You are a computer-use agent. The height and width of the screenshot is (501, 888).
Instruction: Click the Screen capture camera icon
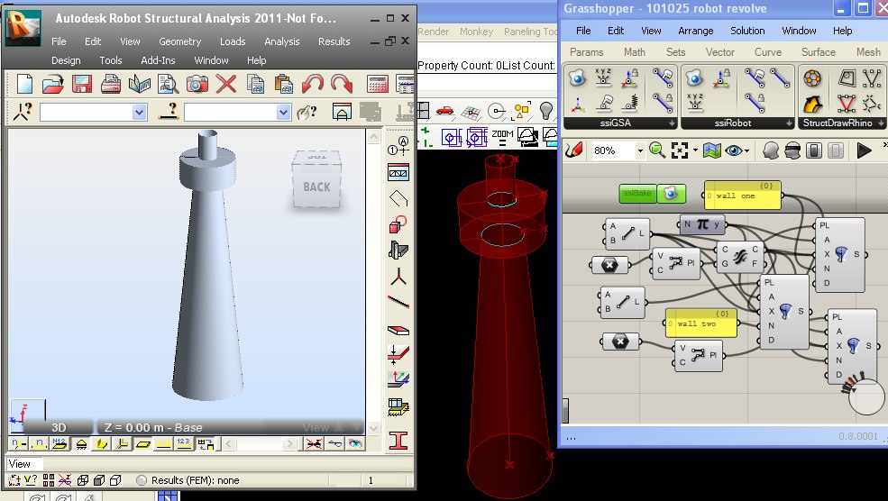click(x=197, y=85)
